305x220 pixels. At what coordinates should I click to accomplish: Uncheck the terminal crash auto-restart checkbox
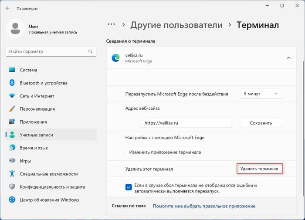(129, 187)
